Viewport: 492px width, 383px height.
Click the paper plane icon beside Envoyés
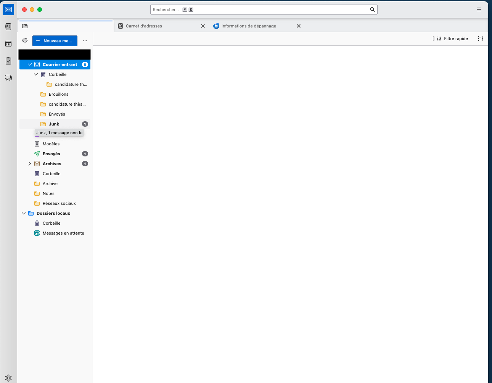[37, 154]
